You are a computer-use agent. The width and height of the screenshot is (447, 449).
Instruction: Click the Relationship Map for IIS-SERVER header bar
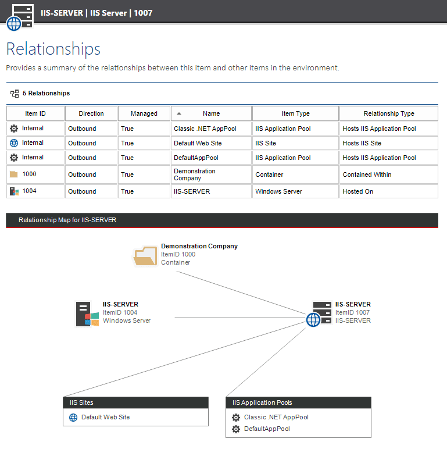pyautogui.click(x=222, y=220)
